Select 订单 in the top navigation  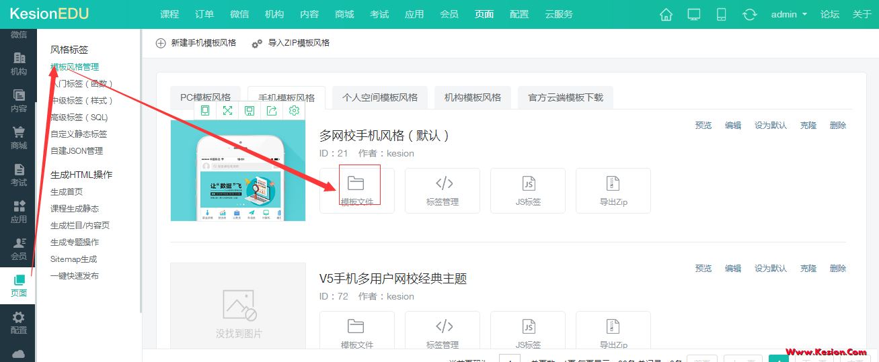click(x=204, y=14)
